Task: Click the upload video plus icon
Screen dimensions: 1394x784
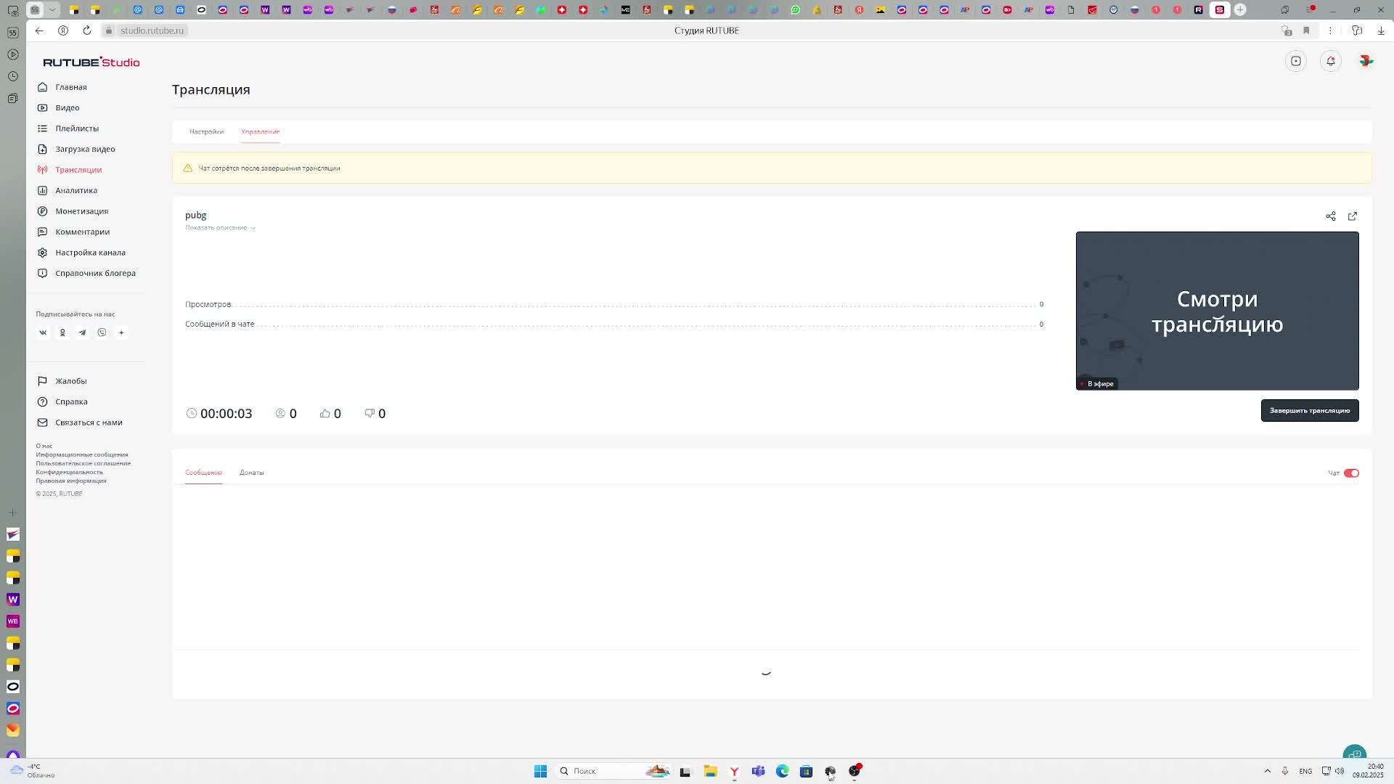Action: [1295, 61]
